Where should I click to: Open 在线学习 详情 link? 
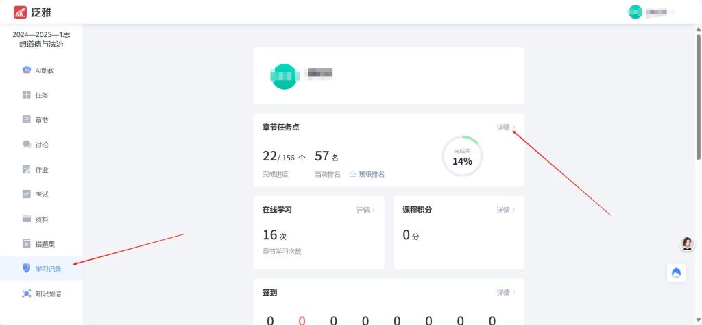(x=366, y=210)
